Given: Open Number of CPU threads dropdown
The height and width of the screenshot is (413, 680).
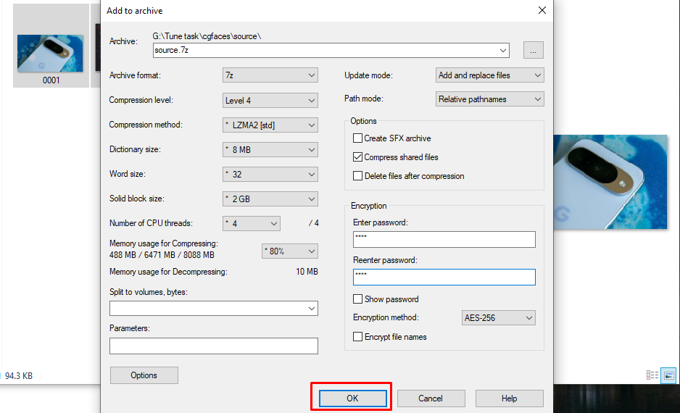Looking at the screenshot, I should [251, 224].
